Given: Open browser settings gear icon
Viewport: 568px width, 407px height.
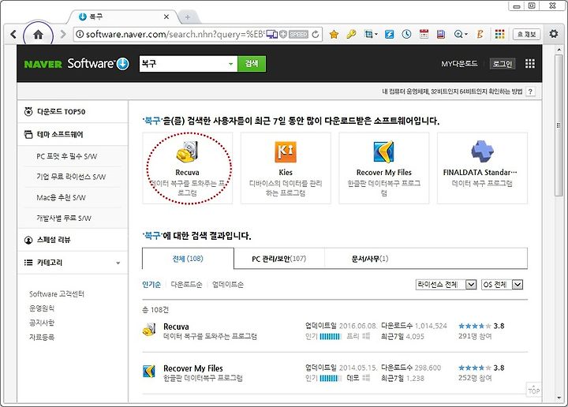Looking at the screenshot, I should 554,34.
